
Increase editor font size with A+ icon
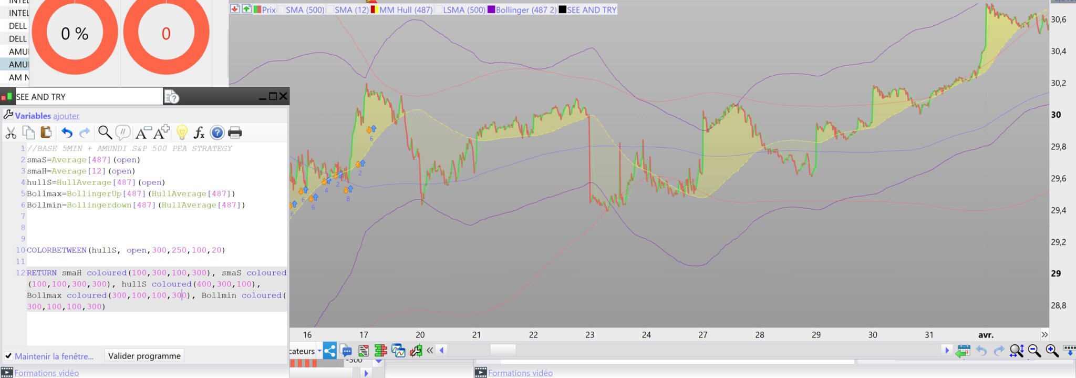(x=162, y=131)
